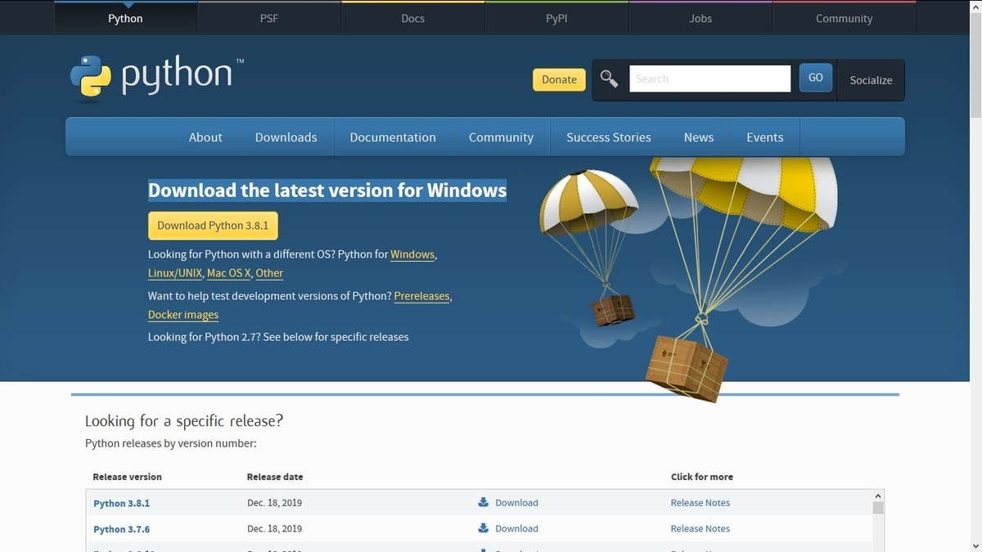Open the Python 3.8.1 release link
982x552 pixels.
pyautogui.click(x=121, y=503)
